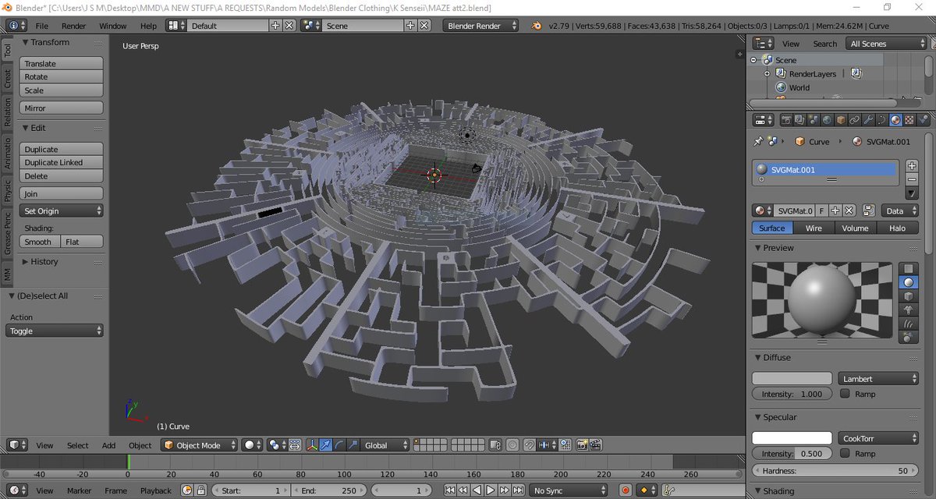Toggle the timeline auto-keyframe record button
This screenshot has height=499, width=936.
click(x=625, y=490)
